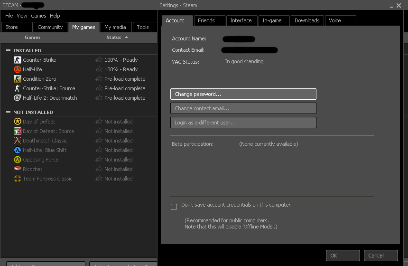Select Deathmatch Classic in game list

[45, 141]
